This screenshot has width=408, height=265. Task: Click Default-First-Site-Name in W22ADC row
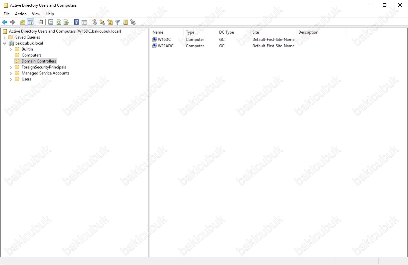click(x=273, y=46)
